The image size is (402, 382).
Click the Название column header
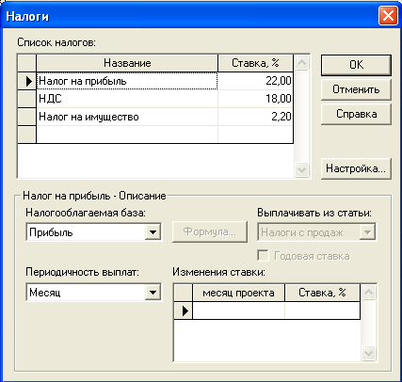pos(127,63)
